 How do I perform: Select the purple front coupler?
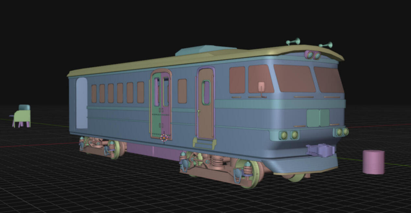(x=321, y=150)
